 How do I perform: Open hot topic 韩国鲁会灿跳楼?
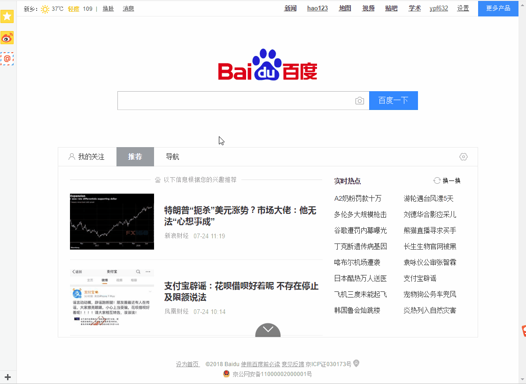coord(357,310)
